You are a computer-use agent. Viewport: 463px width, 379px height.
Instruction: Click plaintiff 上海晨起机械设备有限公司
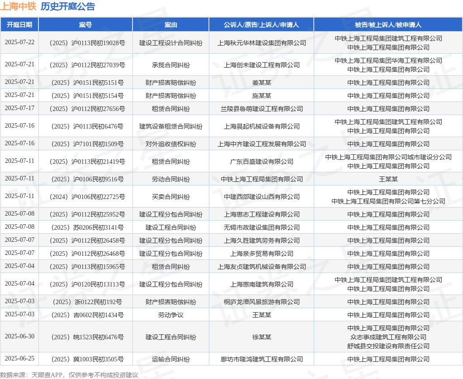point(262,126)
